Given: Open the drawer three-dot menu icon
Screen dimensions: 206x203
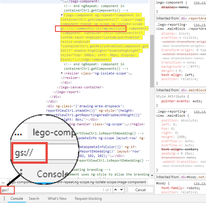Looking at the screenshot, I should 4,198.
